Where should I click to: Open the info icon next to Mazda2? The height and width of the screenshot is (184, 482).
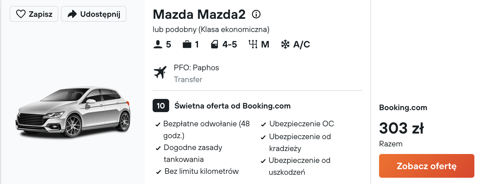coord(256,14)
